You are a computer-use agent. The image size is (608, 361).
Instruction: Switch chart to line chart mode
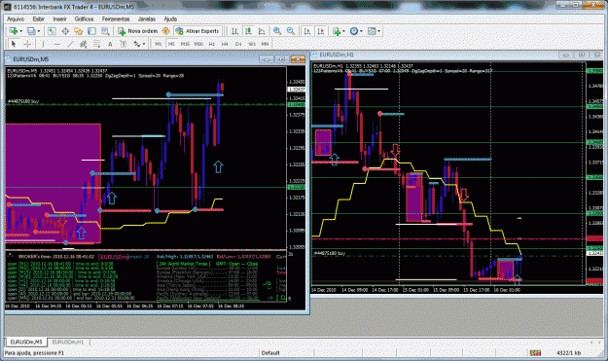coord(262,31)
